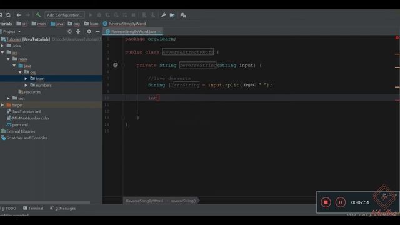The height and width of the screenshot is (225, 400).
Task: Open Project Structure folder icon
Action: pyautogui.click(x=172, y=15)
